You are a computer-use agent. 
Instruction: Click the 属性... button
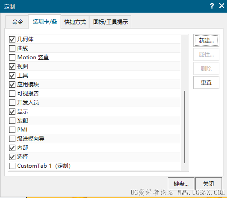206,55
